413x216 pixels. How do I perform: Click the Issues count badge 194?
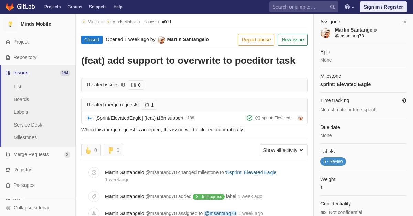(x=65, y=73)
